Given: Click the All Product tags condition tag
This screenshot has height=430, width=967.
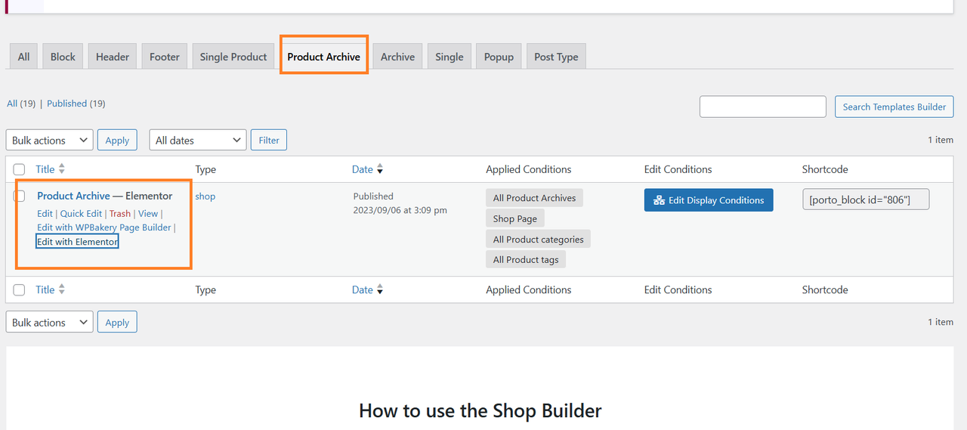Looking at the screenshot, I should click(x=526, y=260).
